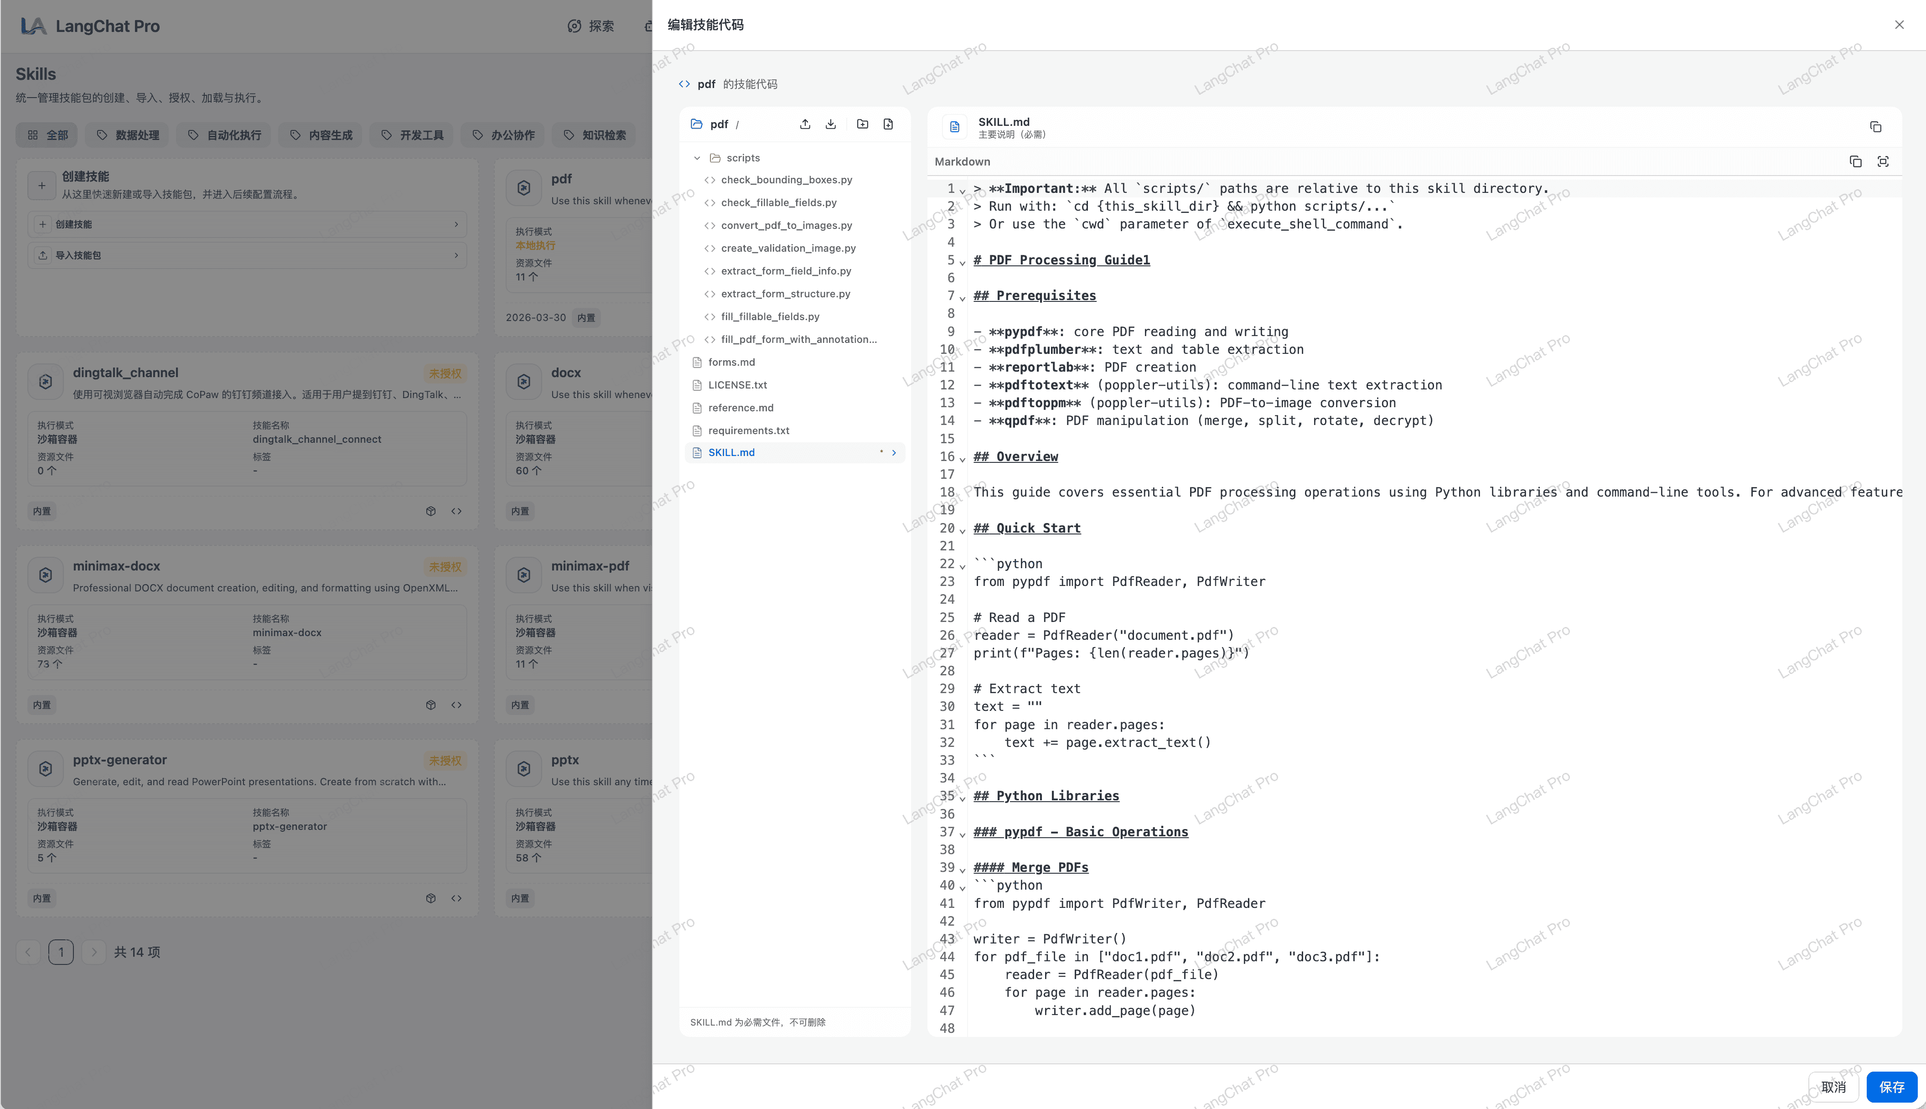Screen dimensions: 1926x1109
Task: Select the 数据处理 category tab
Action: (127, 135)
